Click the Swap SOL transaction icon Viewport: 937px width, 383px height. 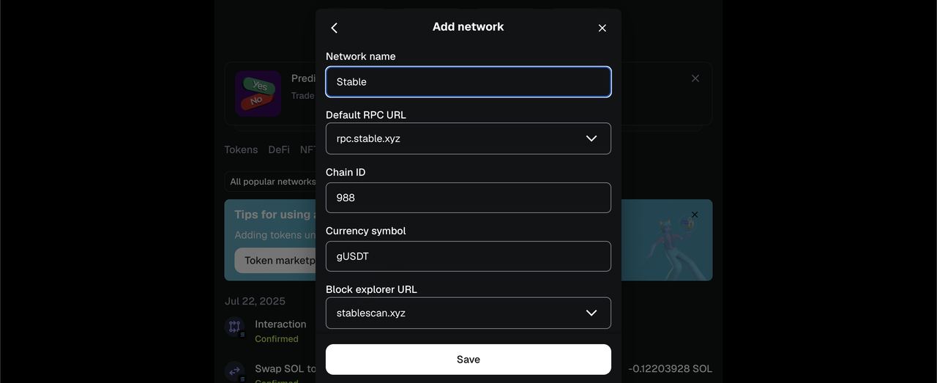(234, 371)
